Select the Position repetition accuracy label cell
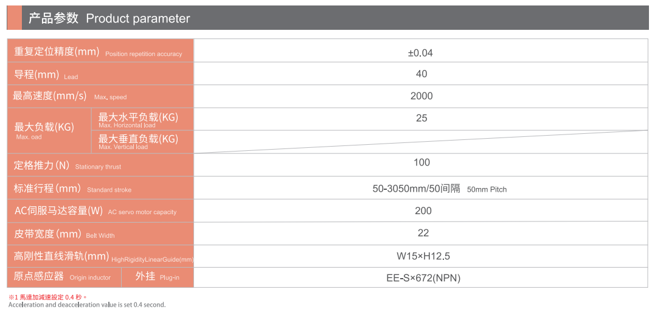The width and height of the screenshot is (652, 317). point(100,51)
